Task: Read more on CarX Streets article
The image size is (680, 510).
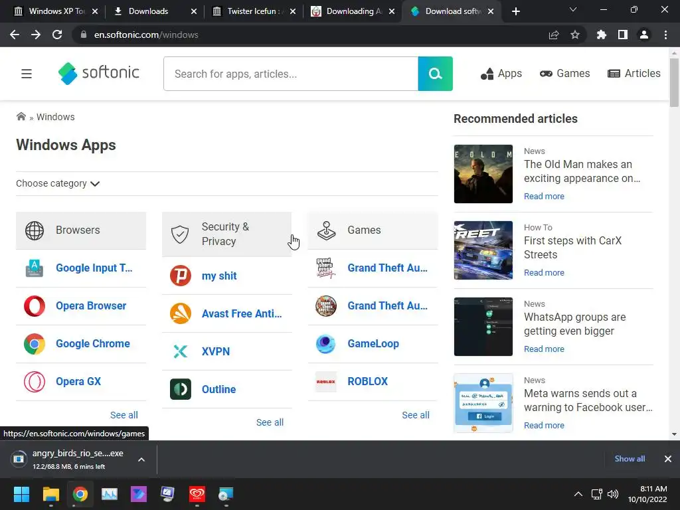Action: [x=544, y=273]
